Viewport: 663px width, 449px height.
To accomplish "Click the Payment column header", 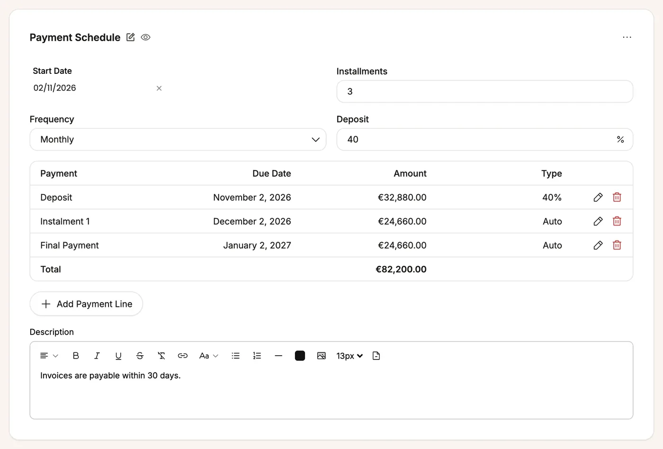I will coord(59,173).
